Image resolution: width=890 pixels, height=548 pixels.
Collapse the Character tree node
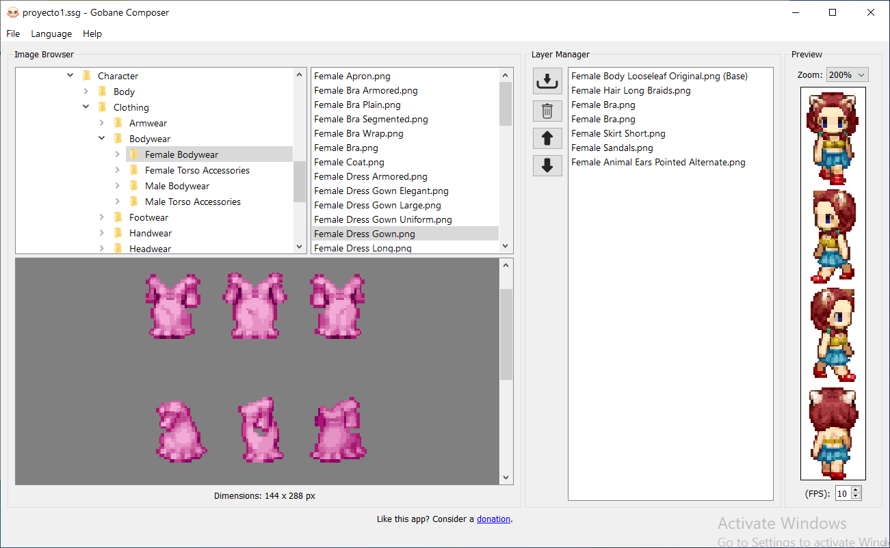70,76
